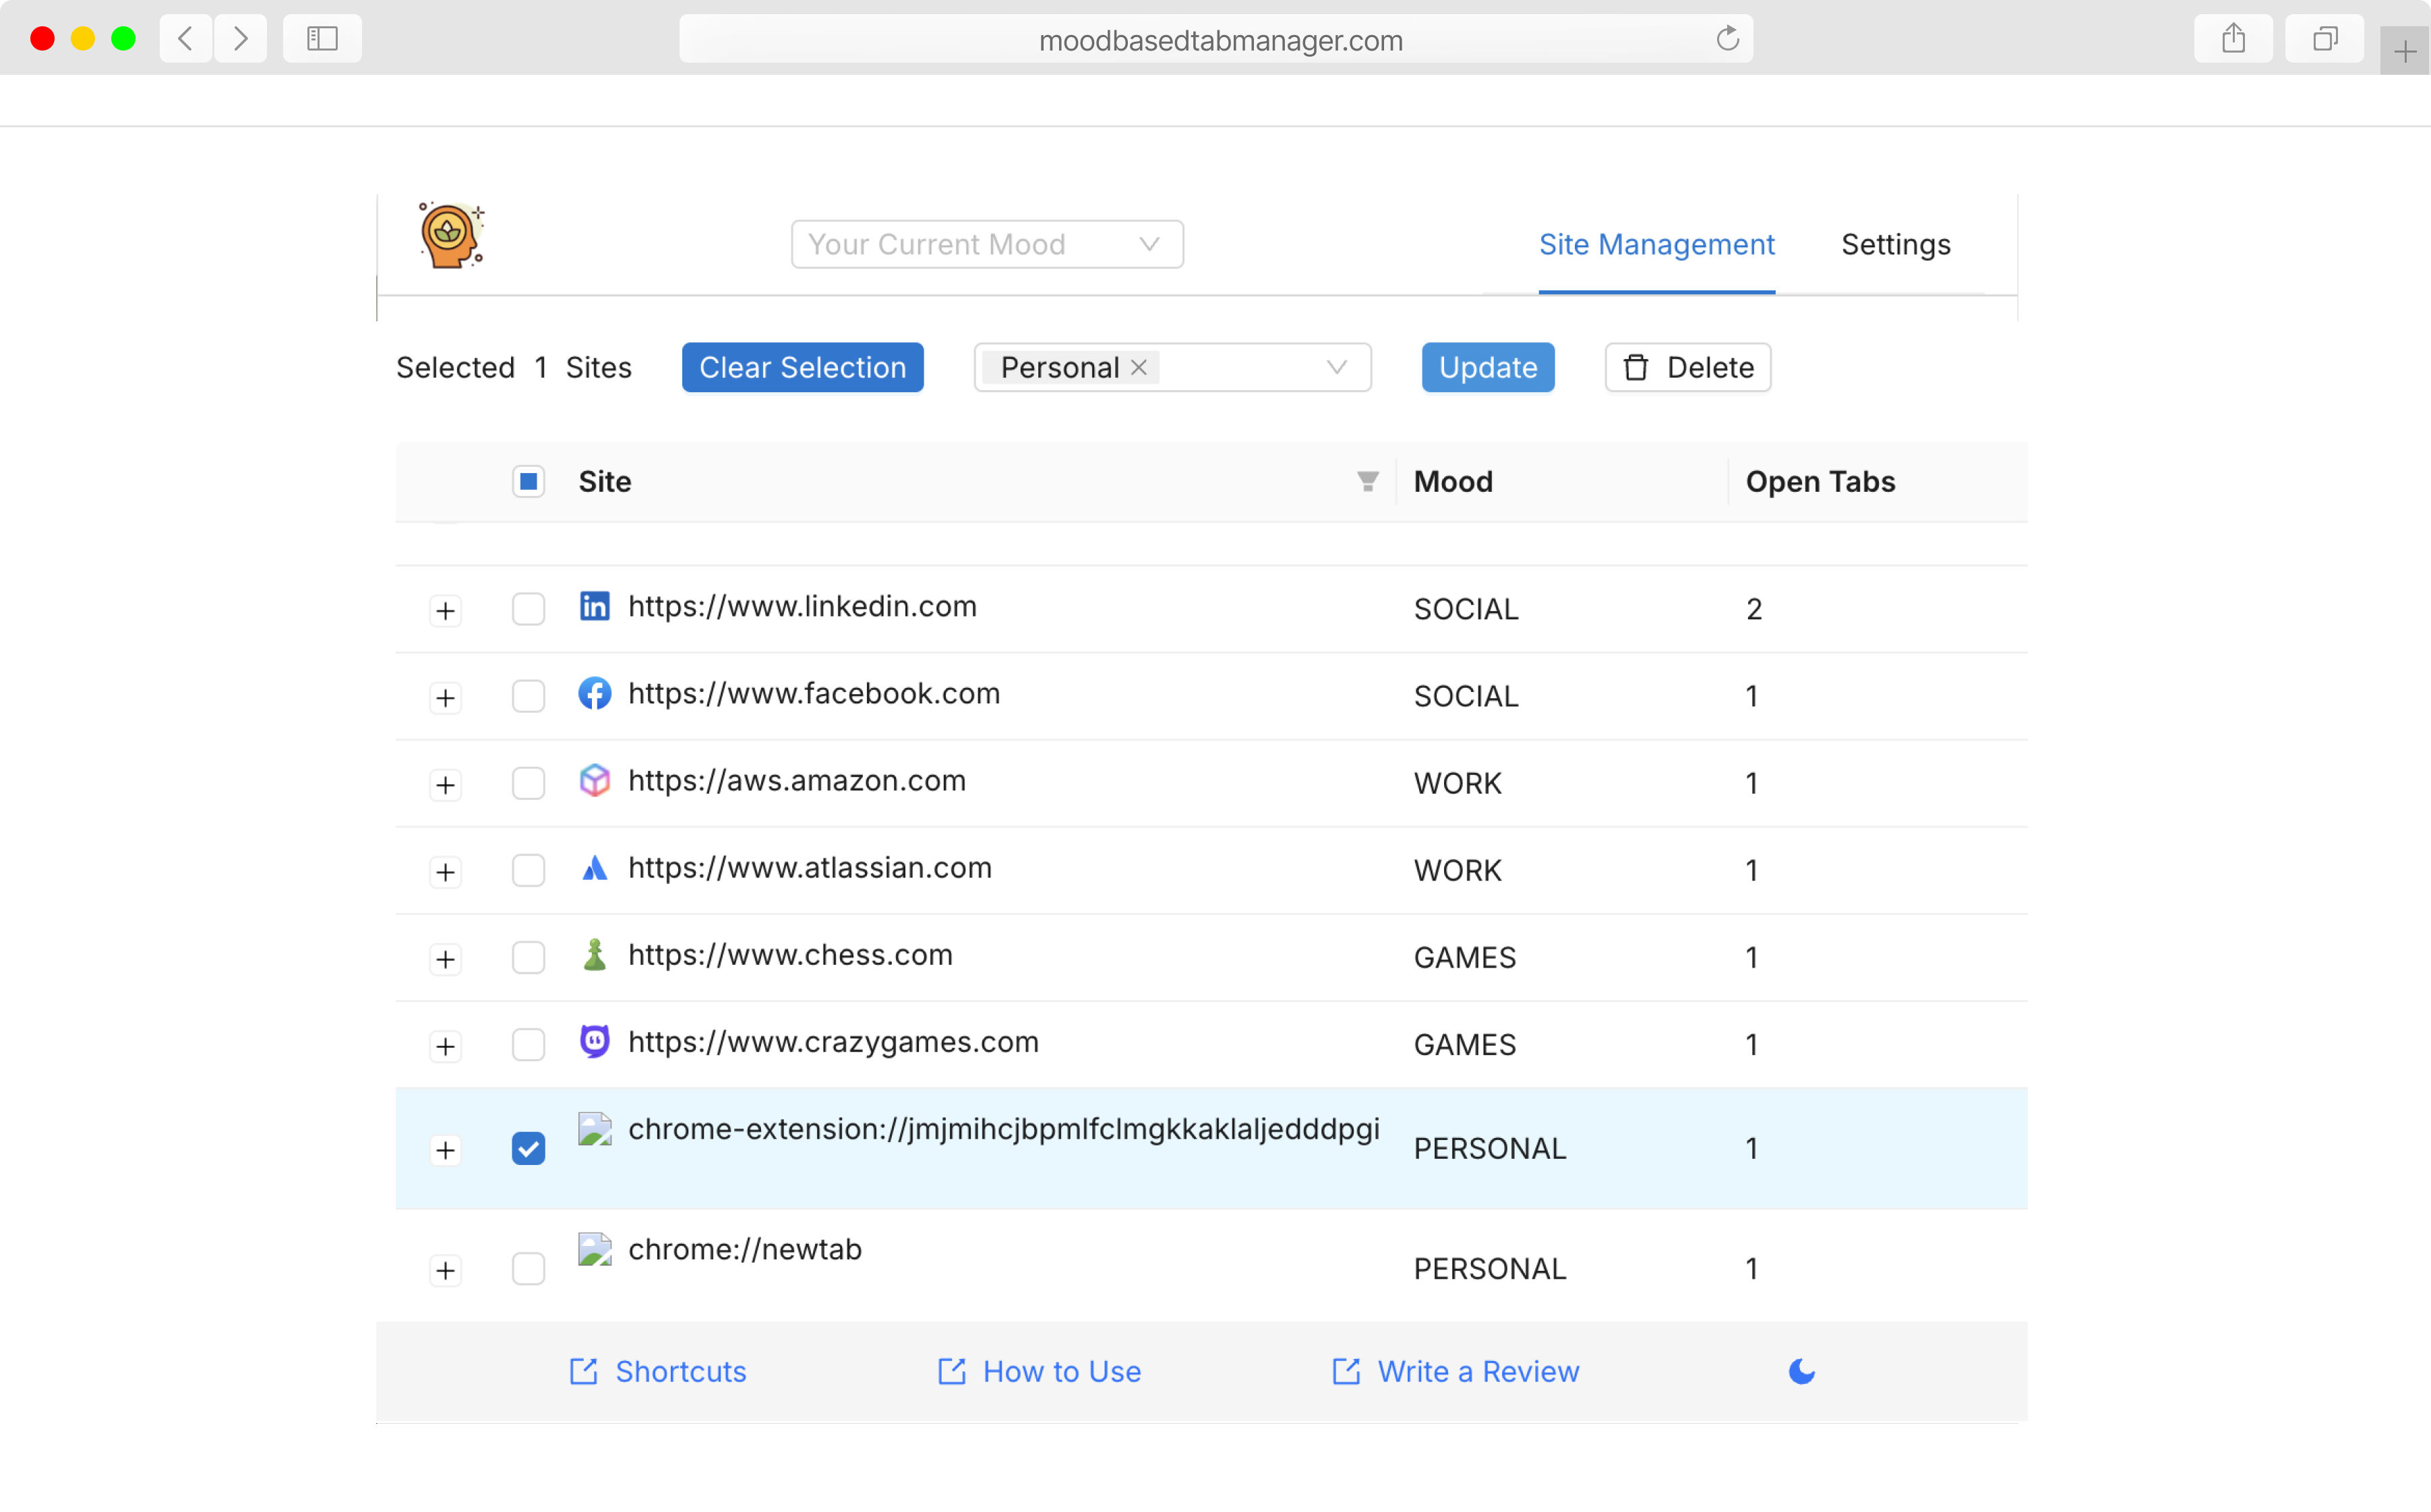Open the Personal mood tag dropdown

(1172, 367)
